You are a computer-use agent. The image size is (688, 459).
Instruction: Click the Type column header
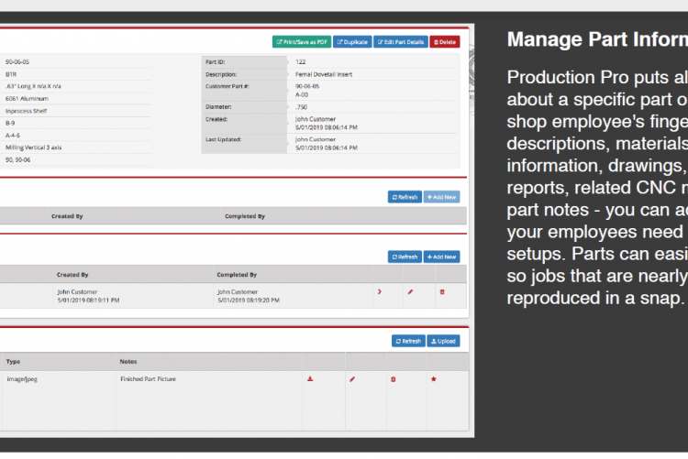tap(13, 362)
